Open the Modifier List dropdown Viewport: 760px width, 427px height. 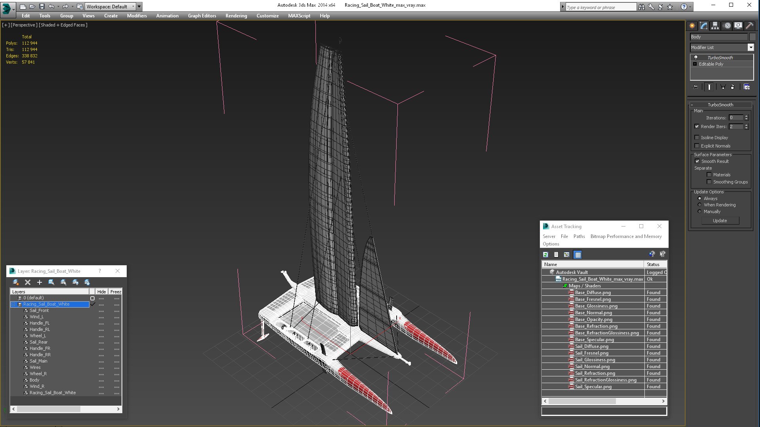(x=750, y=47)
